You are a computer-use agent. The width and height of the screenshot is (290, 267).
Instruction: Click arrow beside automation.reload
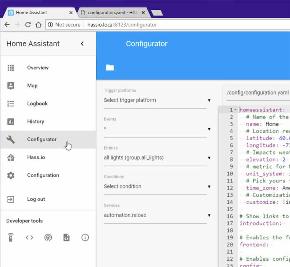pyautogui.click(x=209, y=215)
